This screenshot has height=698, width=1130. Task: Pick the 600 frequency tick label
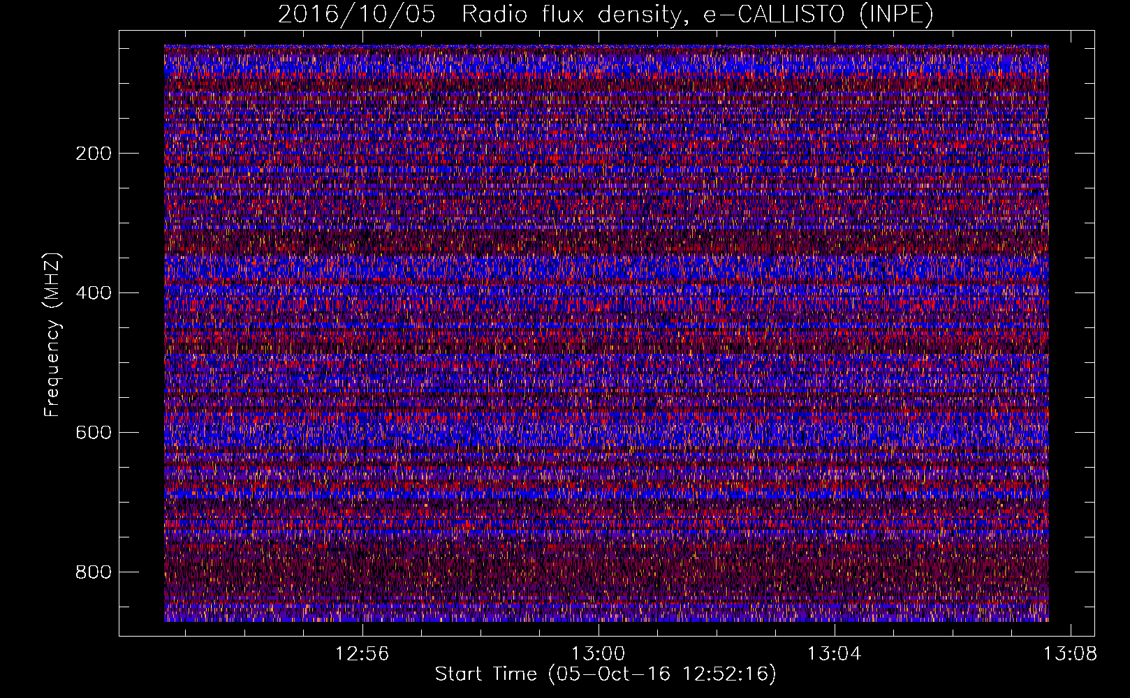tap(94, 433)
